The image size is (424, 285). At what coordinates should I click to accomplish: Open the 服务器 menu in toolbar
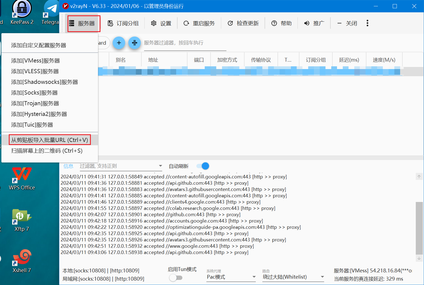click(x=82, y=24)
